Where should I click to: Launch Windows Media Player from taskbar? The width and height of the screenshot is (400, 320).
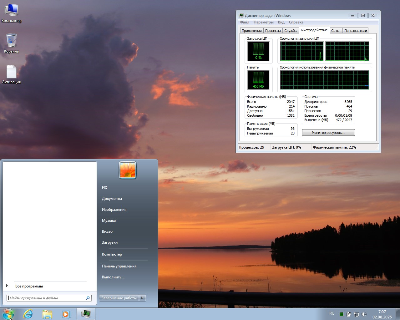pos(66,314)
